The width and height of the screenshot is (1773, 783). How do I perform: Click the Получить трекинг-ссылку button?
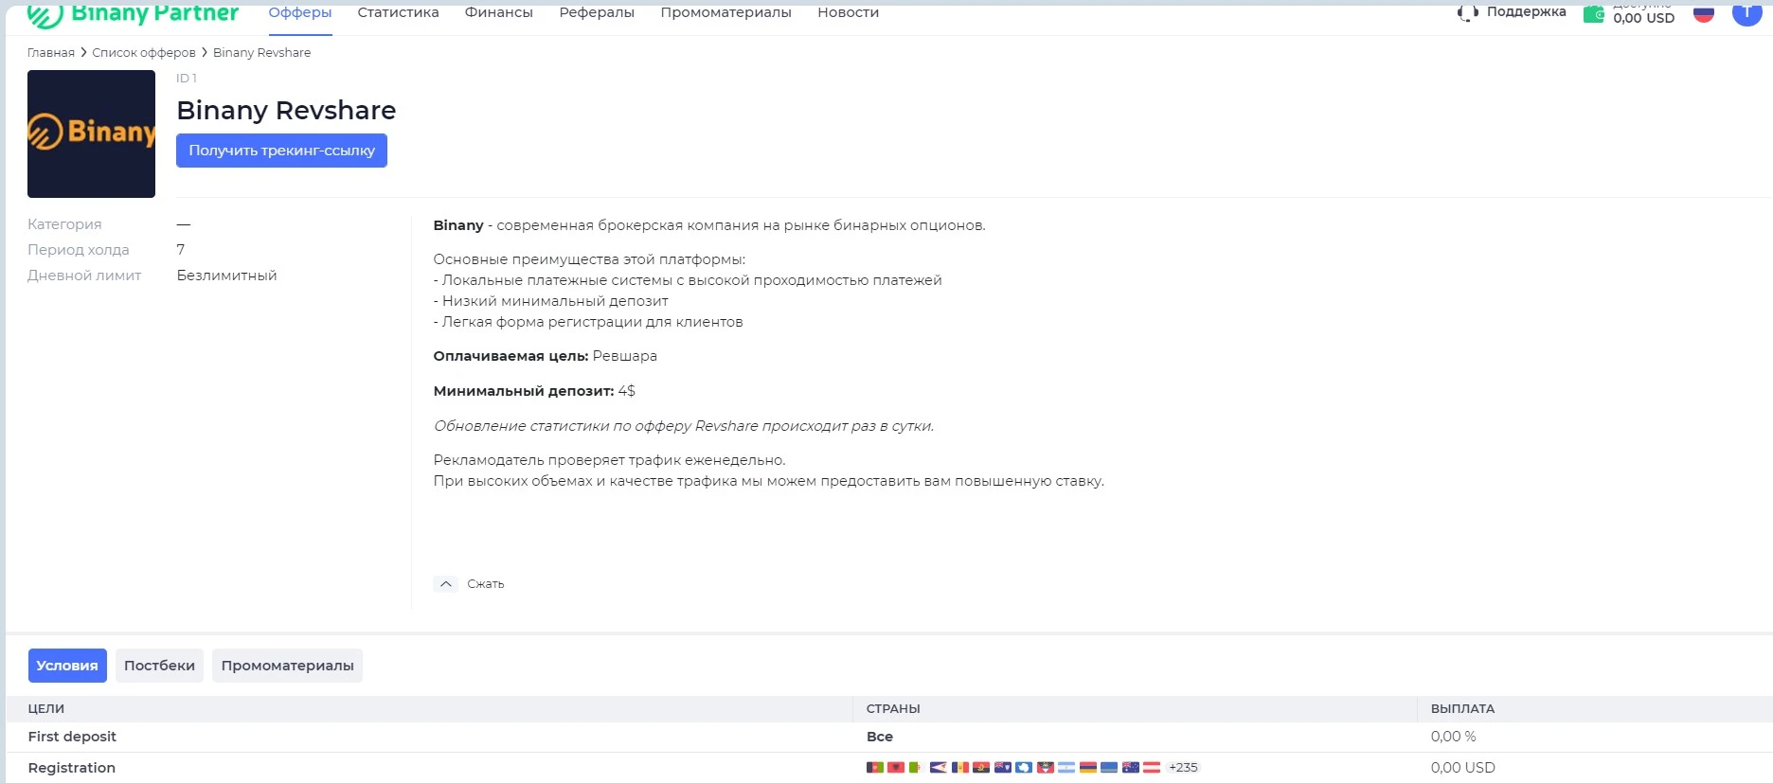(x=281, y=151)
